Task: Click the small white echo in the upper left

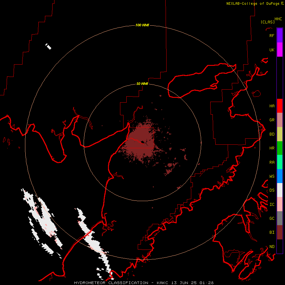Action: pos(48,47)
